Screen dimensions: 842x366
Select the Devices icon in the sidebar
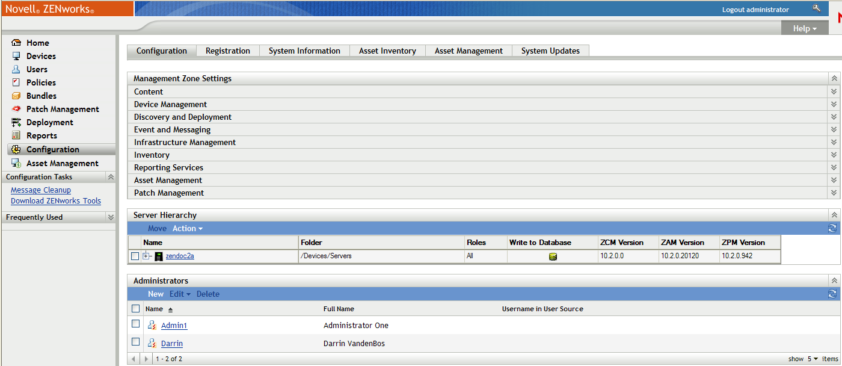[x=16, y=56]
